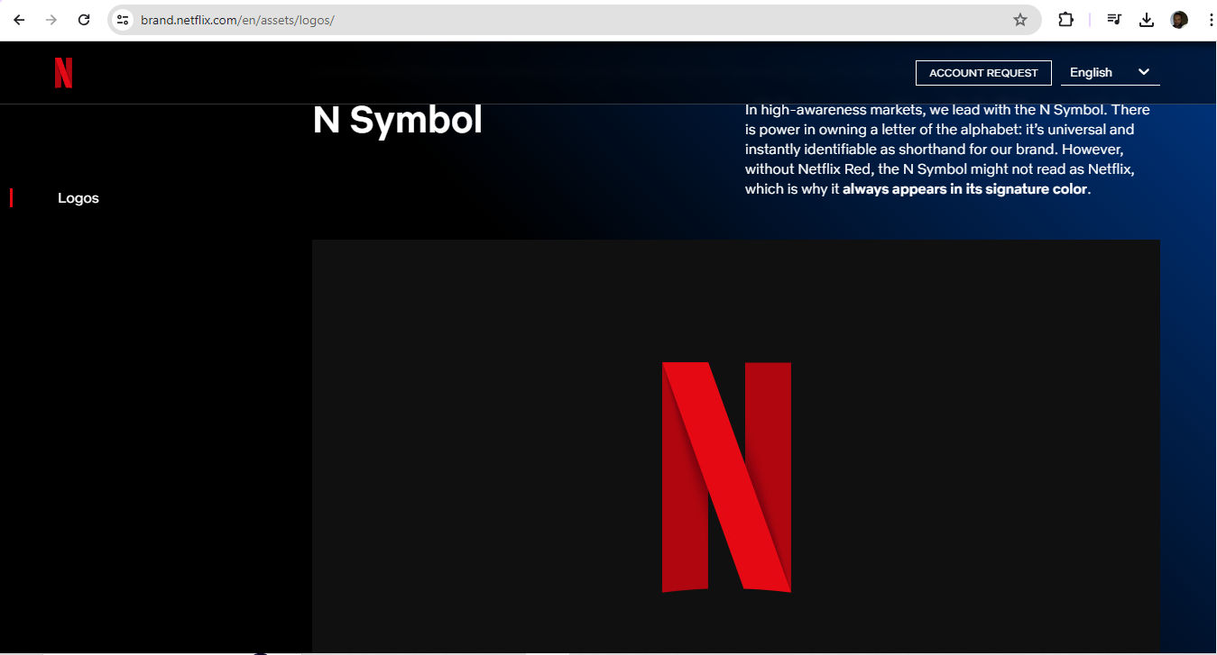The height and width of the screenshot is (655, 1217).
Task: Open the N Symbol section heading
Action: tap(397, 119)
